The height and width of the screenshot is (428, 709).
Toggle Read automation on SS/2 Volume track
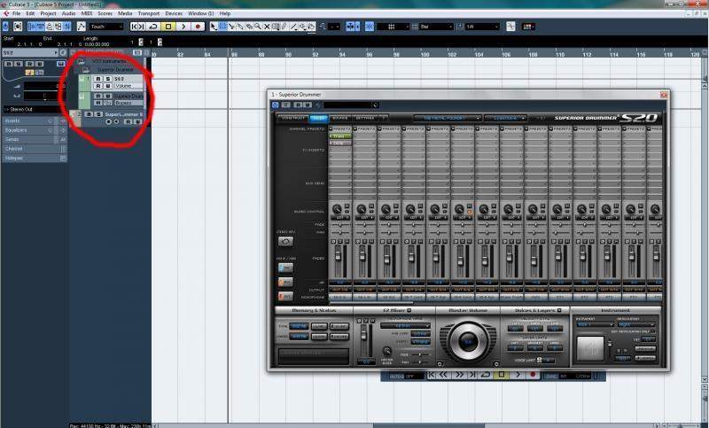pos(97,86)
